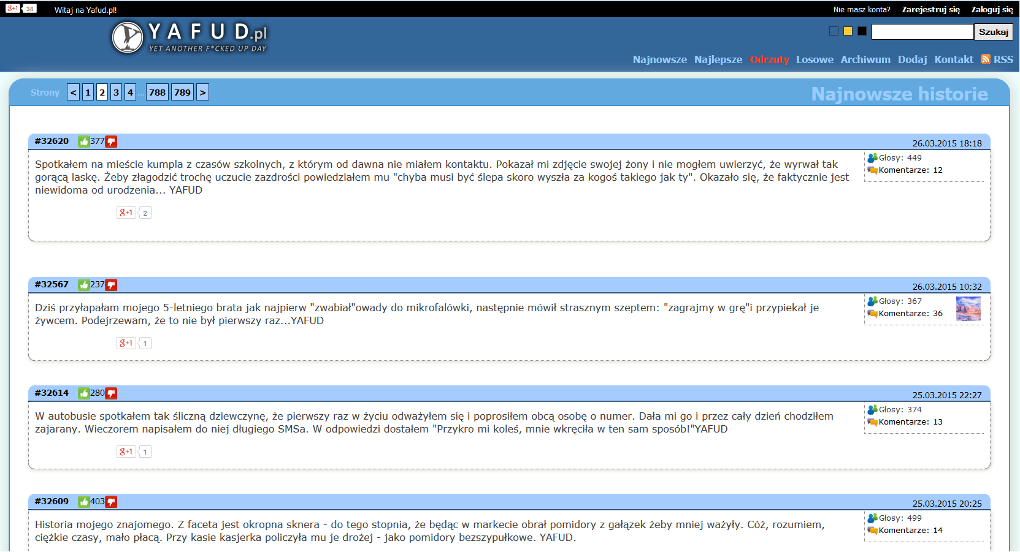This screenshot has height=552, width=1020.
Task: Select the dark blue theme color swatch
Action: (834, 31)
